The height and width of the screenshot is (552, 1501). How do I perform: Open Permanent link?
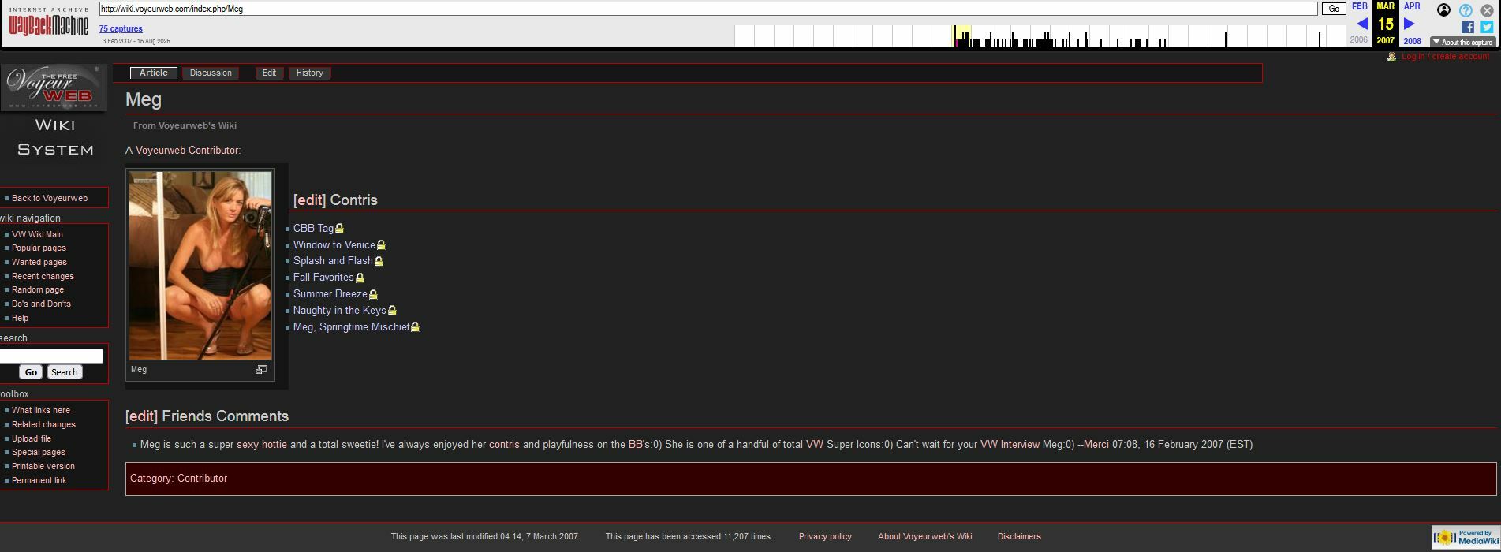coord(39,480)
